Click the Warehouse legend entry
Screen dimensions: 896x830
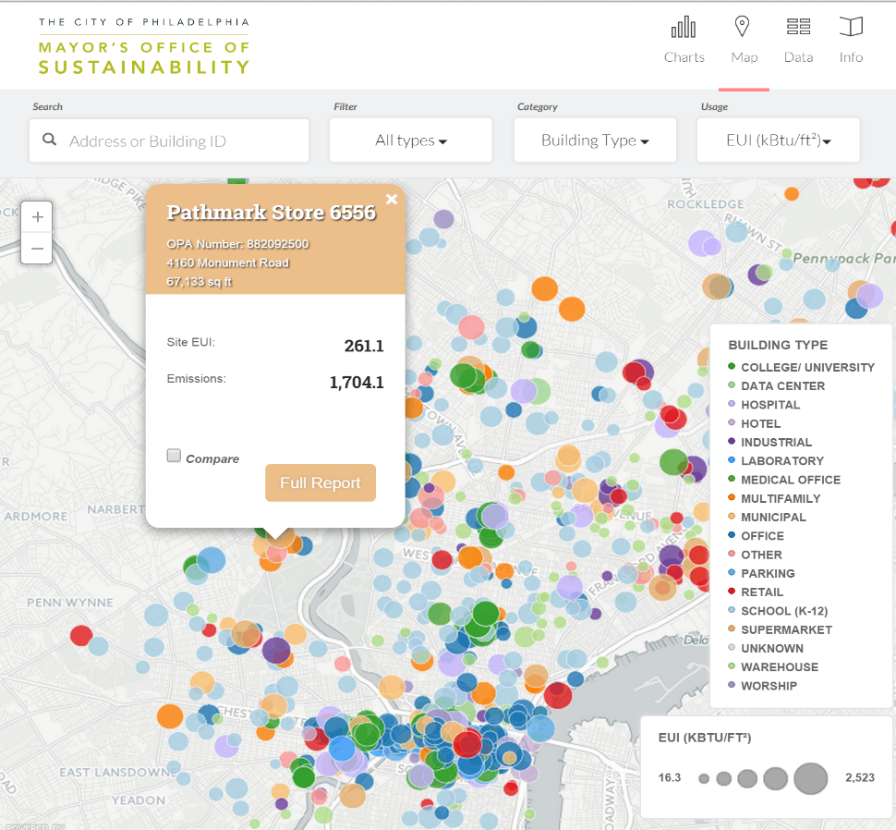773,667
